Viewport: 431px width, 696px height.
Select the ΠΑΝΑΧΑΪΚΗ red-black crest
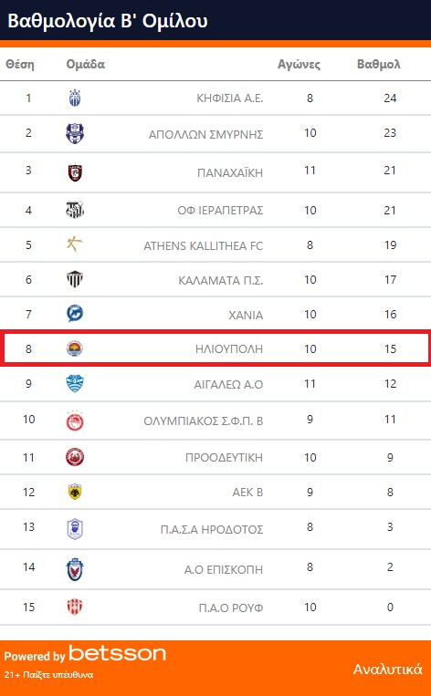(x=75, y=172)
